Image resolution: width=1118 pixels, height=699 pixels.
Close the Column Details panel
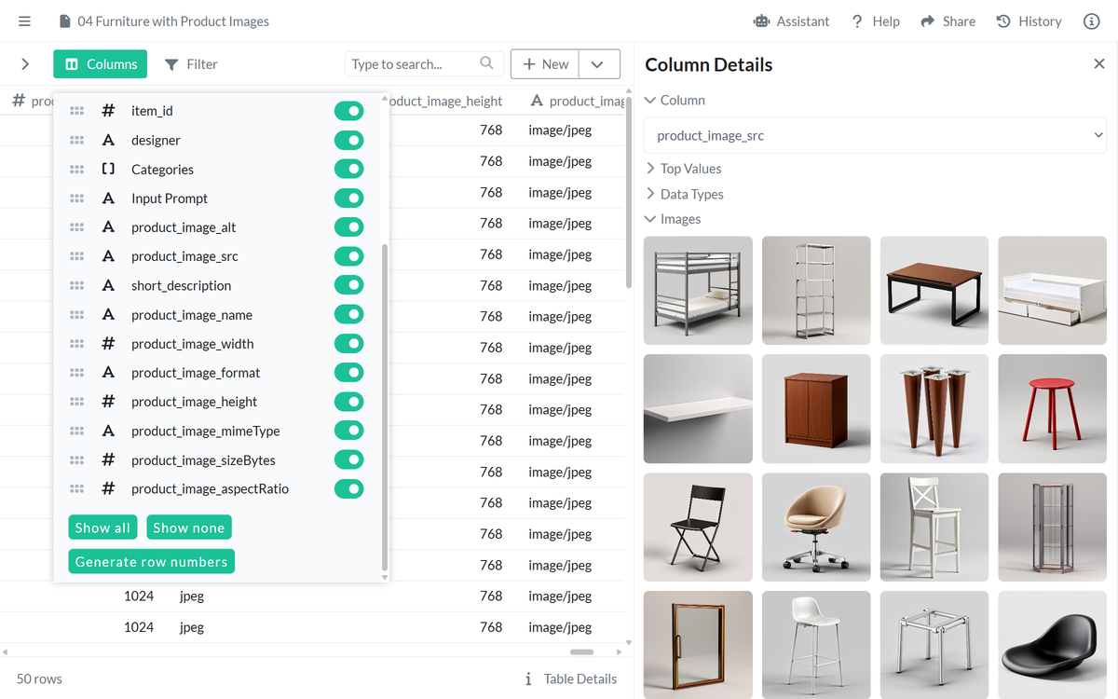[1098, 63]
